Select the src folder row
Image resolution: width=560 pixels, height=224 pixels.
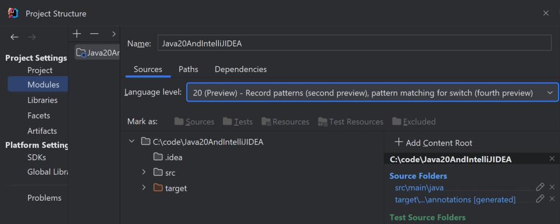click(170, 173)
